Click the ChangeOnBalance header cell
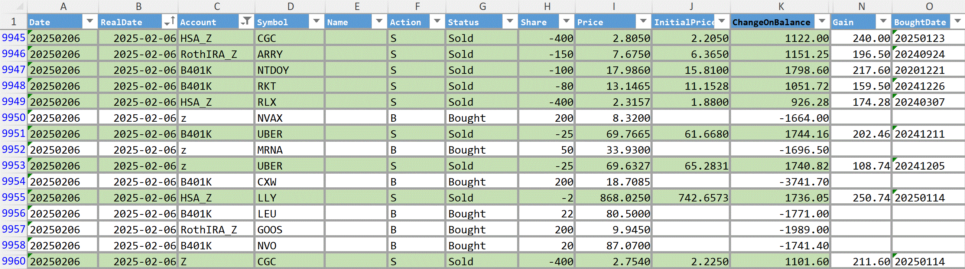This screenshot has width=965, height=269. pyautogui.click(x=781, y=22)
